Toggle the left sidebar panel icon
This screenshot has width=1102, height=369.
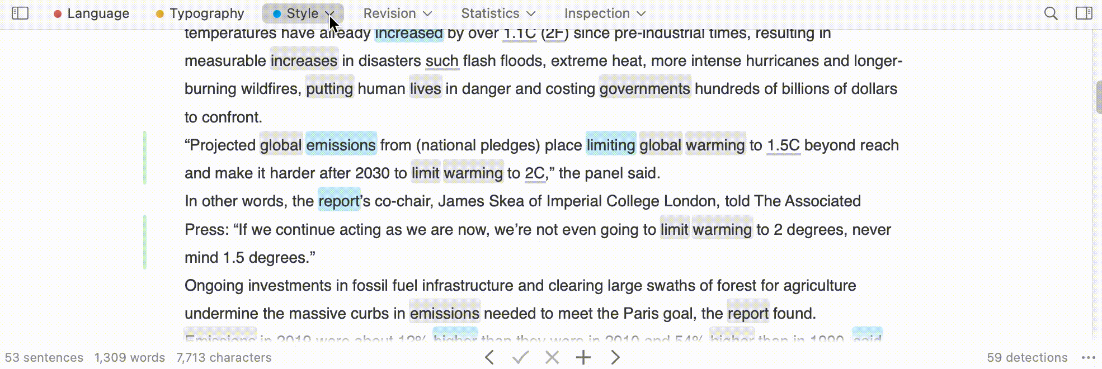coord(20,13)
